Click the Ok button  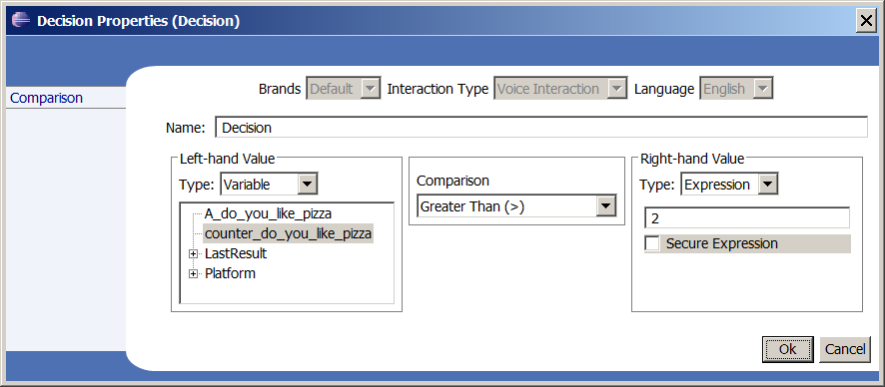tap(788, 349)
